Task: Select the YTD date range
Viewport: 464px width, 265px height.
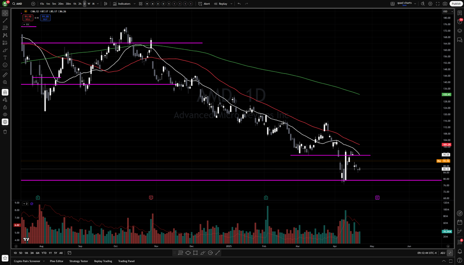Action: 44,253
